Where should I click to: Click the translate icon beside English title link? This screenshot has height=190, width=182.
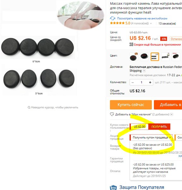[113, 18]
